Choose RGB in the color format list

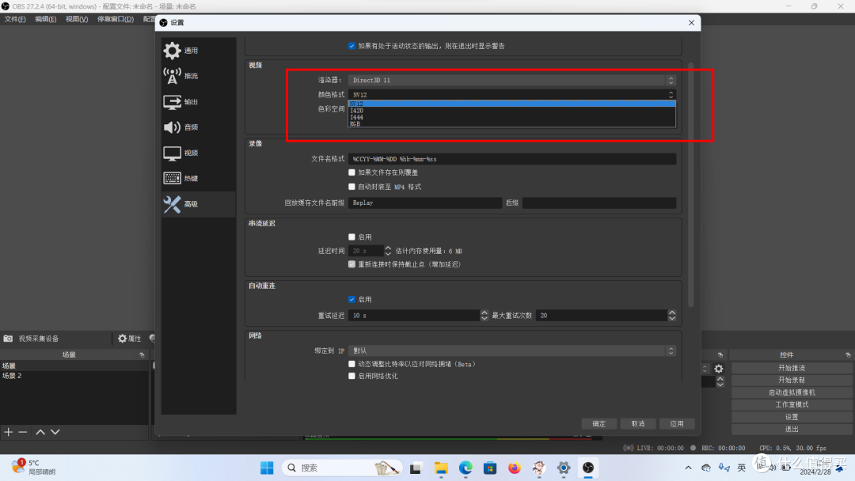[x=512, y=123]
